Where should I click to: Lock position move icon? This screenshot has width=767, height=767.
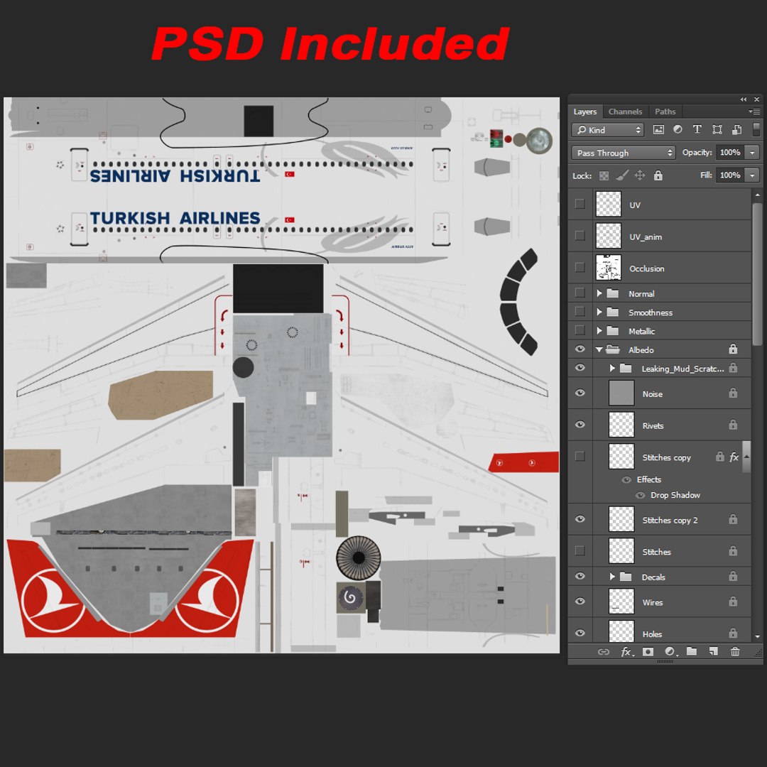tap(640, 175)
